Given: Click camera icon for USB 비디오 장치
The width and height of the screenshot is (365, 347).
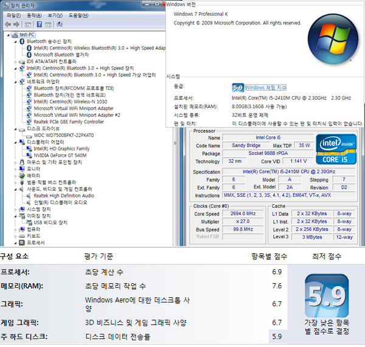Looking at the screenshot, I should 29,223.
